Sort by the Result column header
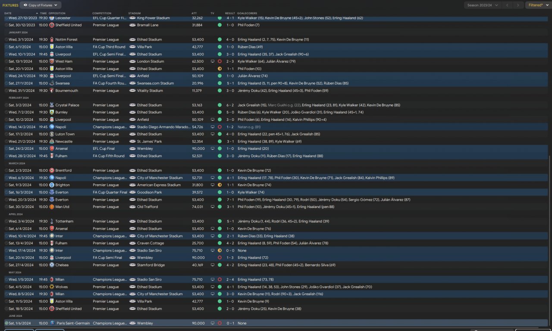Screen dimensions: 552x331 [x=230, y=13]
